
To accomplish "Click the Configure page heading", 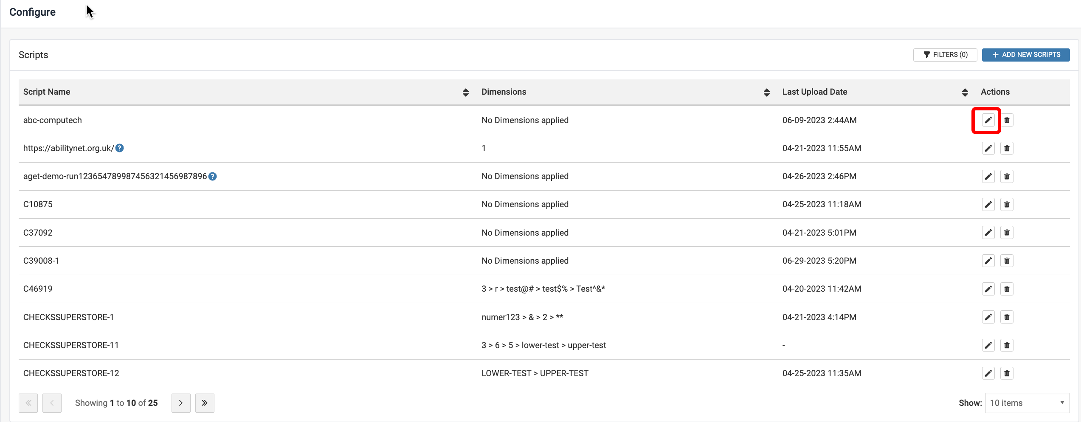I will click(32, 12).
